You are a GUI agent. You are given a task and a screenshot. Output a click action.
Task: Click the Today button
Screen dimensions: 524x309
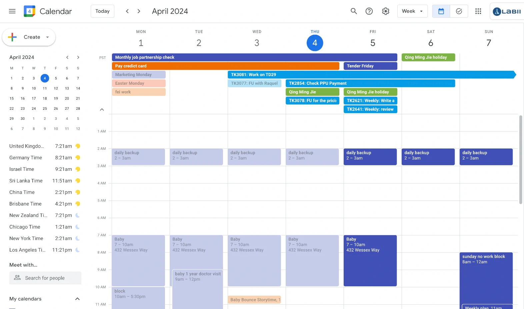coord(102,11)
